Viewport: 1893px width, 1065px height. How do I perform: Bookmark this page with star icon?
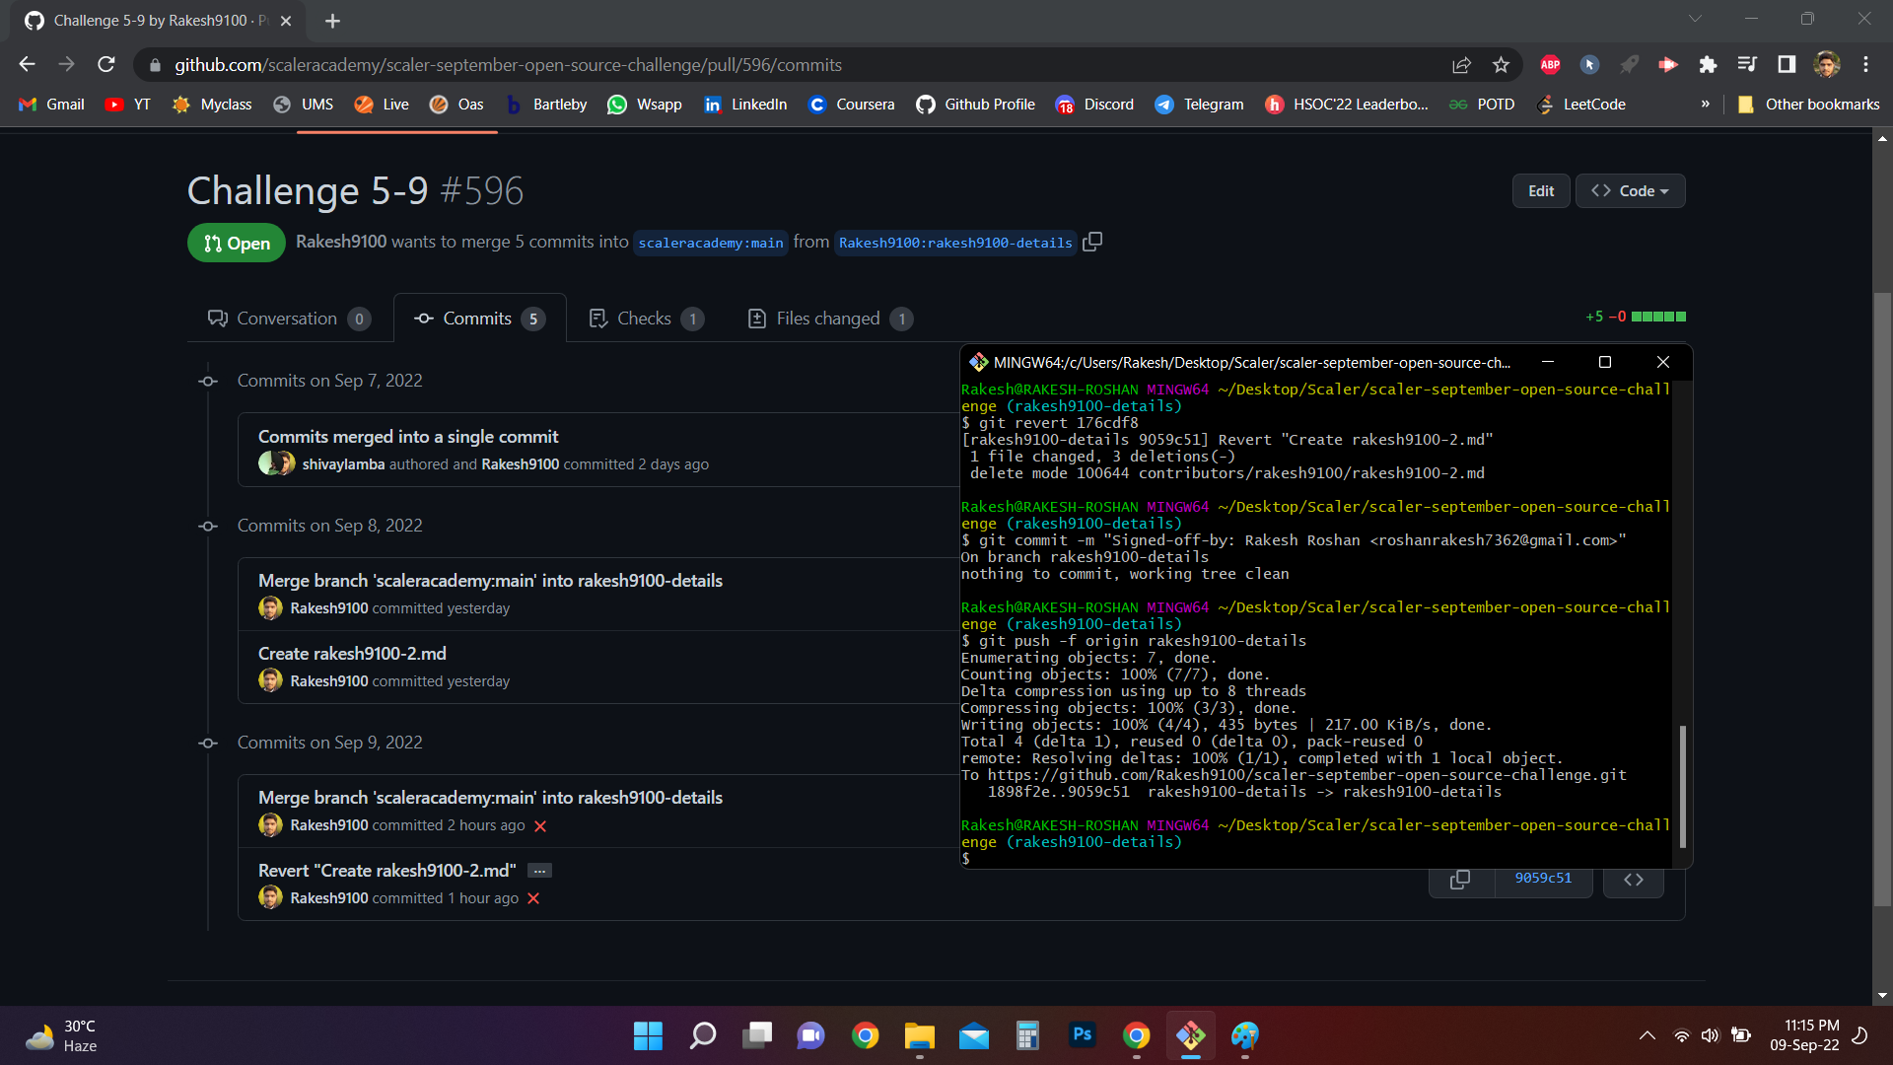(1501, 65)
